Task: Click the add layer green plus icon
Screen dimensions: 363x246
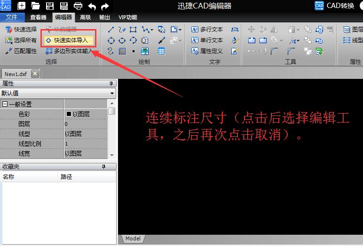Action: coord(319,51)
